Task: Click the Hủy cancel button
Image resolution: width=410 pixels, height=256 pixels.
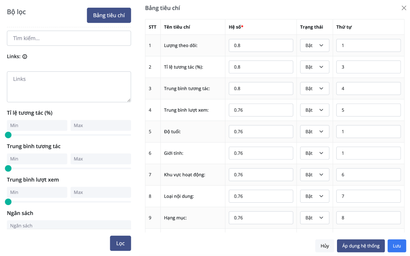Action: [x=324, y=246]
